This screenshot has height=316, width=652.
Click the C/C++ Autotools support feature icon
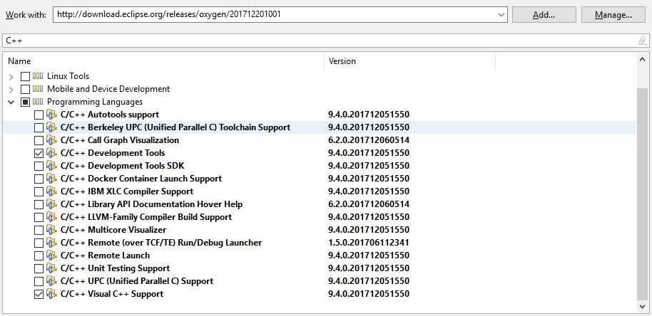51,115
